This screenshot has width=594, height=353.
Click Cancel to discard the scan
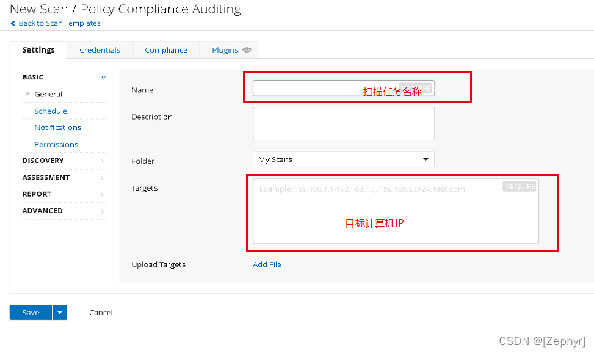(101, 313)
